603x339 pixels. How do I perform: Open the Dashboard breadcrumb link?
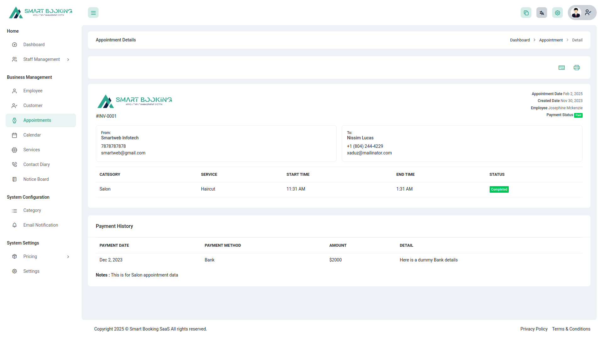520,40
